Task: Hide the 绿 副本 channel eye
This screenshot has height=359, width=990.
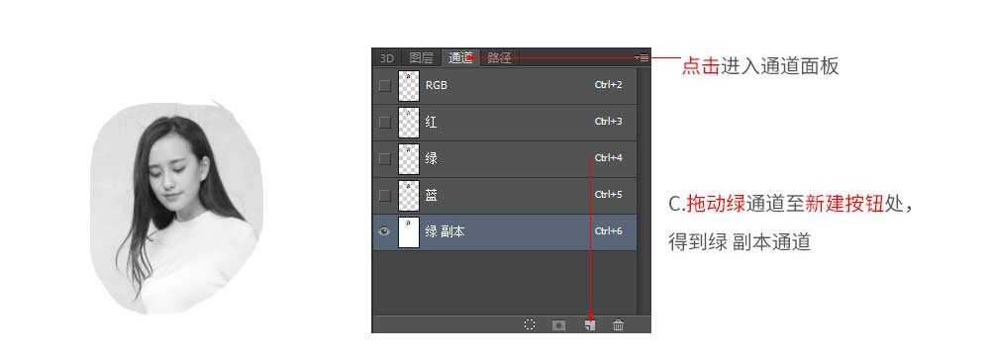Action: click(384, 231)
